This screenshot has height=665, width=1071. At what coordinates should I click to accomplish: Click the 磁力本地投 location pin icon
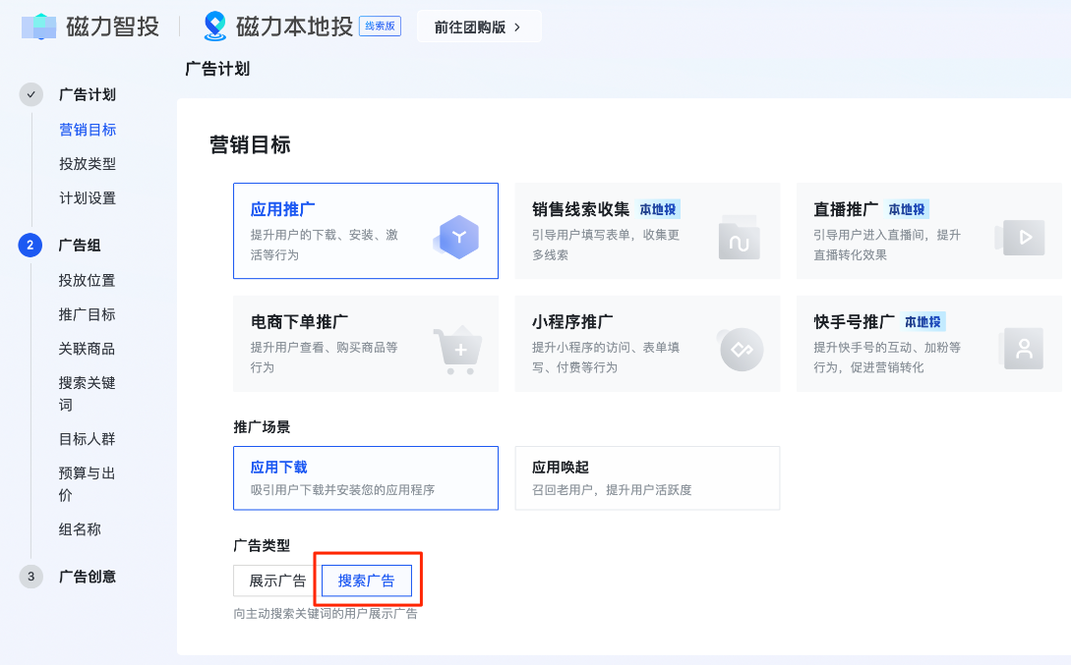(x=216, y=26)
